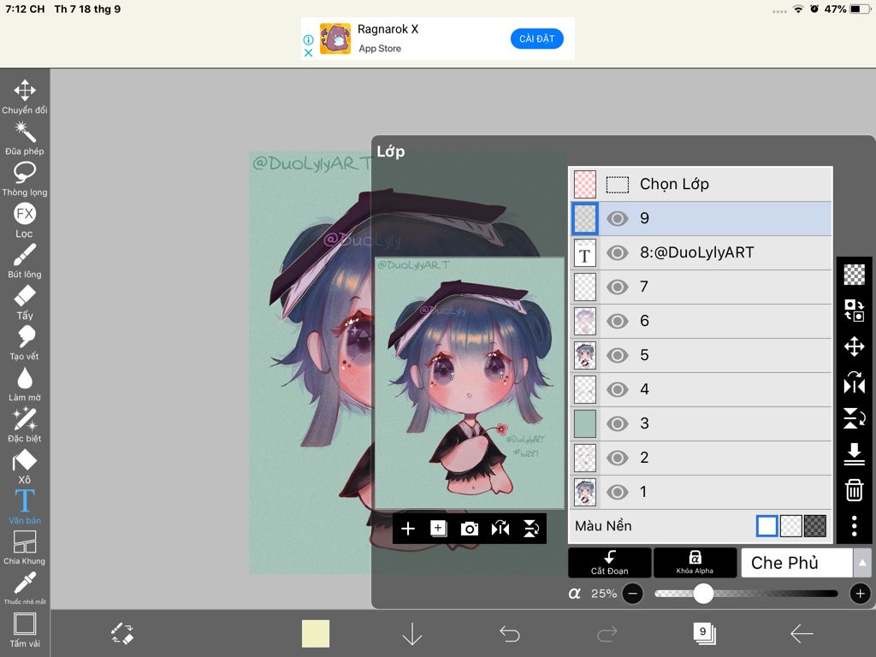Open the three-dot layer options menu
The image size is (876, 657).
[x=855, y=526]
